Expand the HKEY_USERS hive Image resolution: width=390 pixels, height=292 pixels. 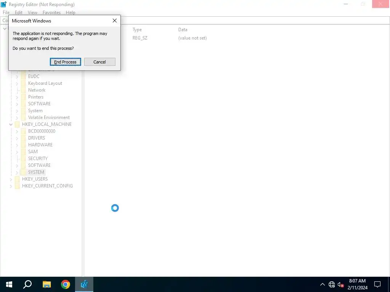pyautogui.click(x=11, y=179)
